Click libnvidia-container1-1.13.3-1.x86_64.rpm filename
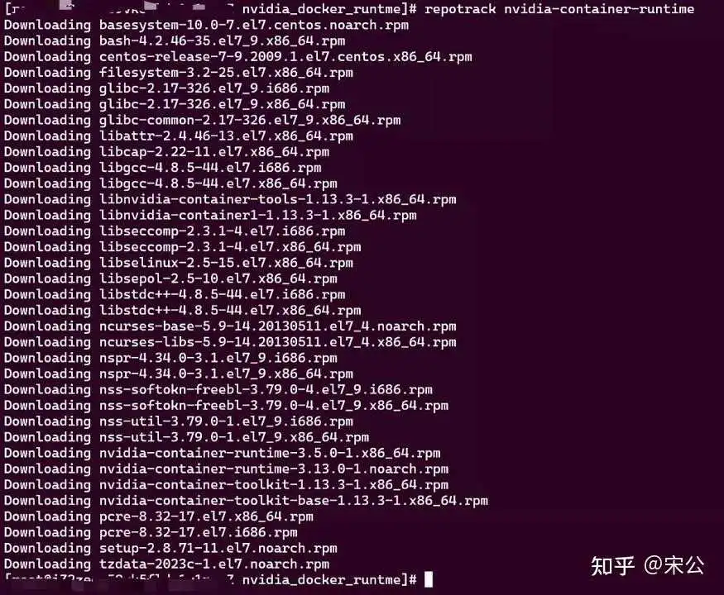This screenshot has height=595, width=724. (x=257, y=215)
